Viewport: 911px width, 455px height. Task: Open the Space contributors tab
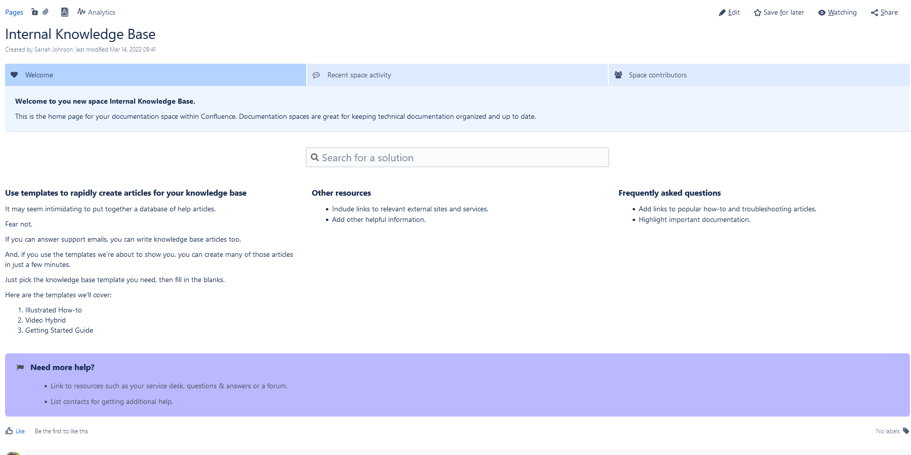657,75
